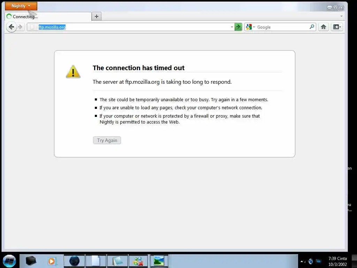The width and height of the screenshot is (357, 268).
Task: Click the monitor tray icon
Action: pyautogui.click(x=319, y=261)
